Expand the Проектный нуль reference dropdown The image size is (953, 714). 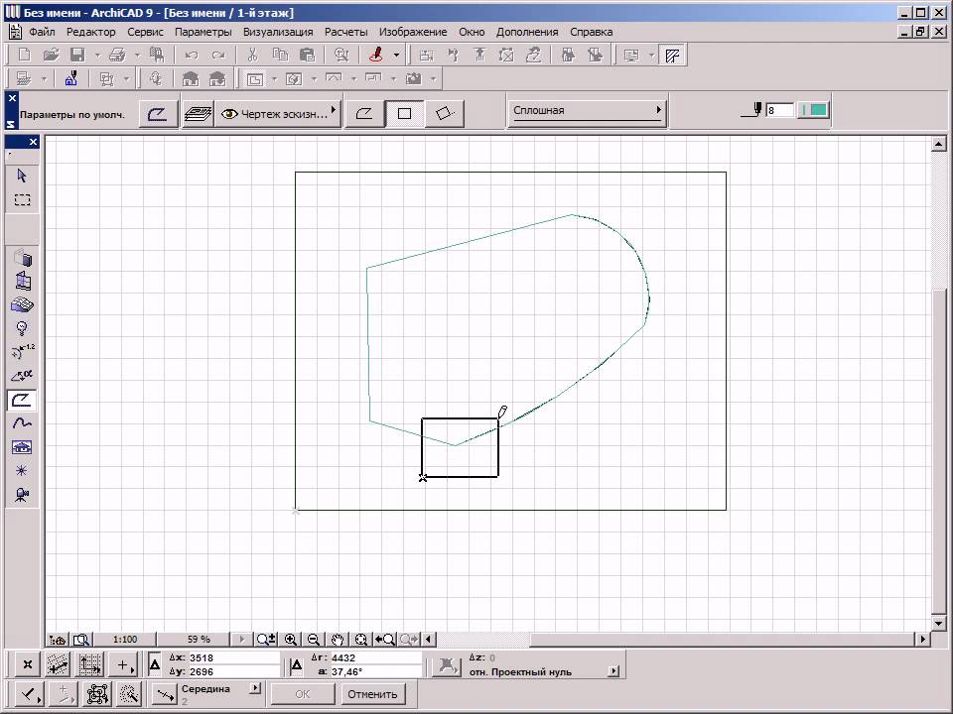[x=613, y=671]
